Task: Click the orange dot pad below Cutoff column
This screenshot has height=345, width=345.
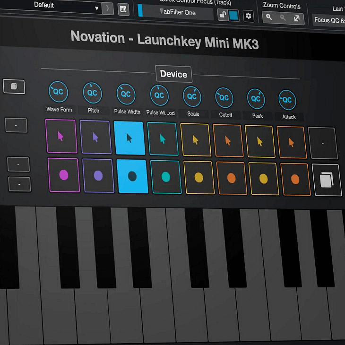Action: click(231, 179)
